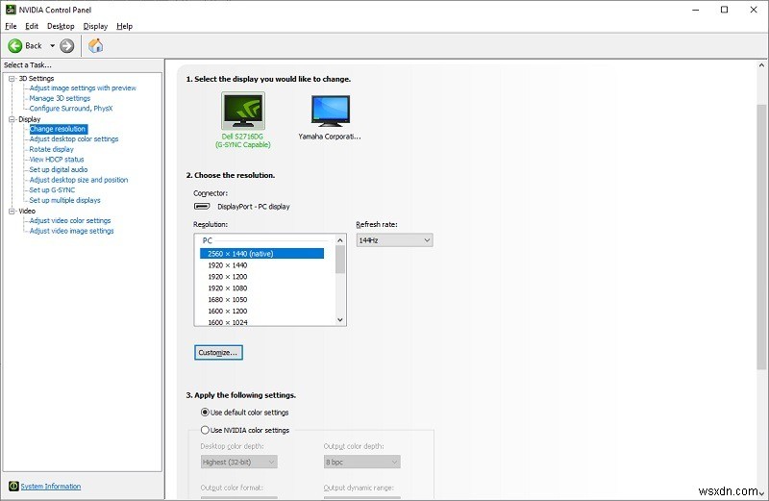The width and height of the screenshot is (769, 501).
Task: Open the Refresh rate 144Hz dropdown
Action: click(394, 240)
